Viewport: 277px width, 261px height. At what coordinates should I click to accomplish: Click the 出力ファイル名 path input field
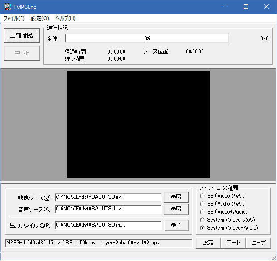(x=108, y=225)
